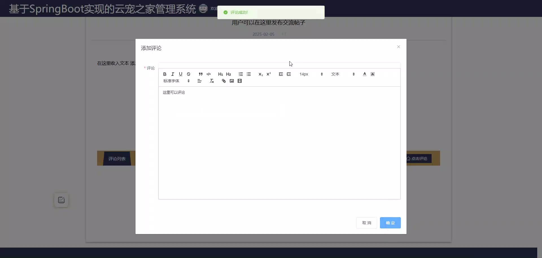
Task: Insert a video into the comment
Action: pyautogui.click(x=240, y=81)
